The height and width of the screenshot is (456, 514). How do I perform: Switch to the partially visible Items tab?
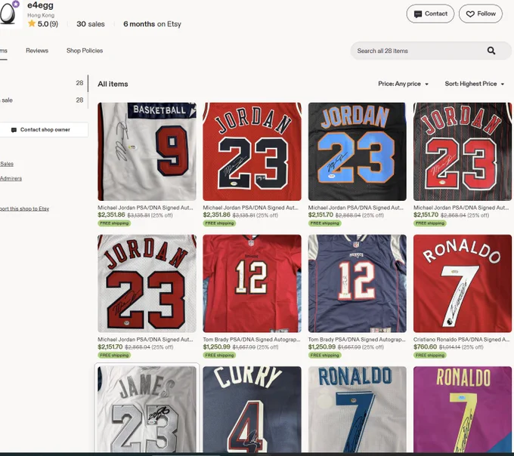pyautogui.click(x=3, y=51)
